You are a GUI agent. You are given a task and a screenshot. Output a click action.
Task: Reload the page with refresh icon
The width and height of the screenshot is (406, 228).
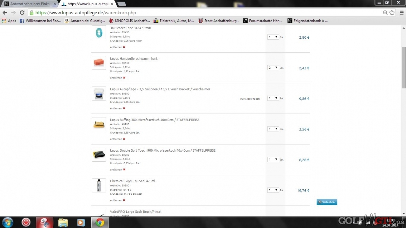tap(22, 13)
